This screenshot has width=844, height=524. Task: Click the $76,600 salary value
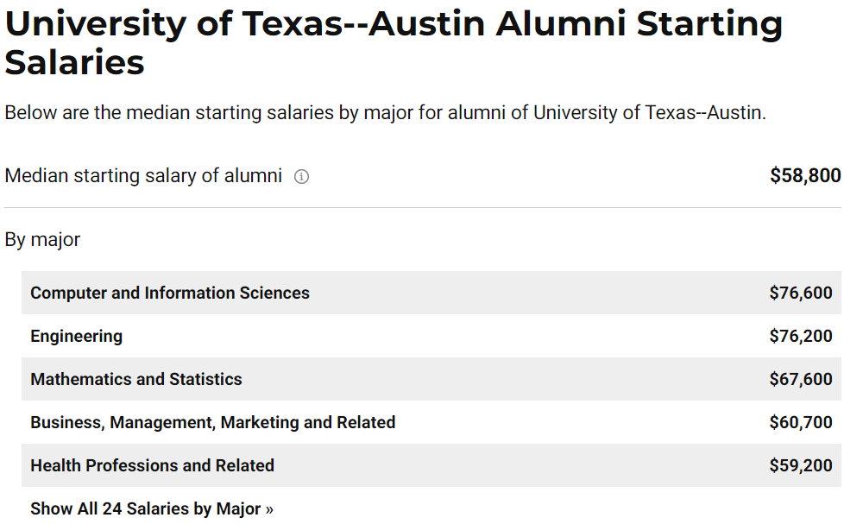[801, 293]
